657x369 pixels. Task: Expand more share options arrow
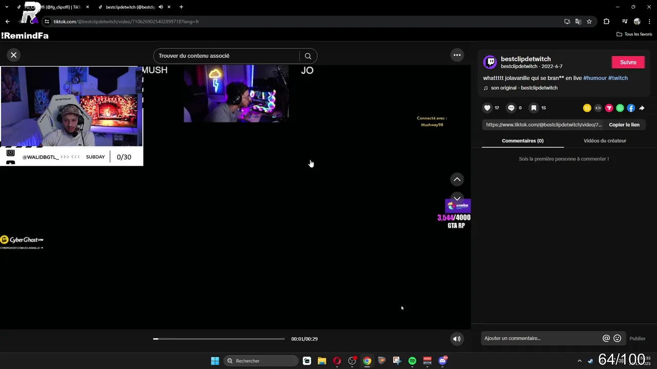coord(642,108)
